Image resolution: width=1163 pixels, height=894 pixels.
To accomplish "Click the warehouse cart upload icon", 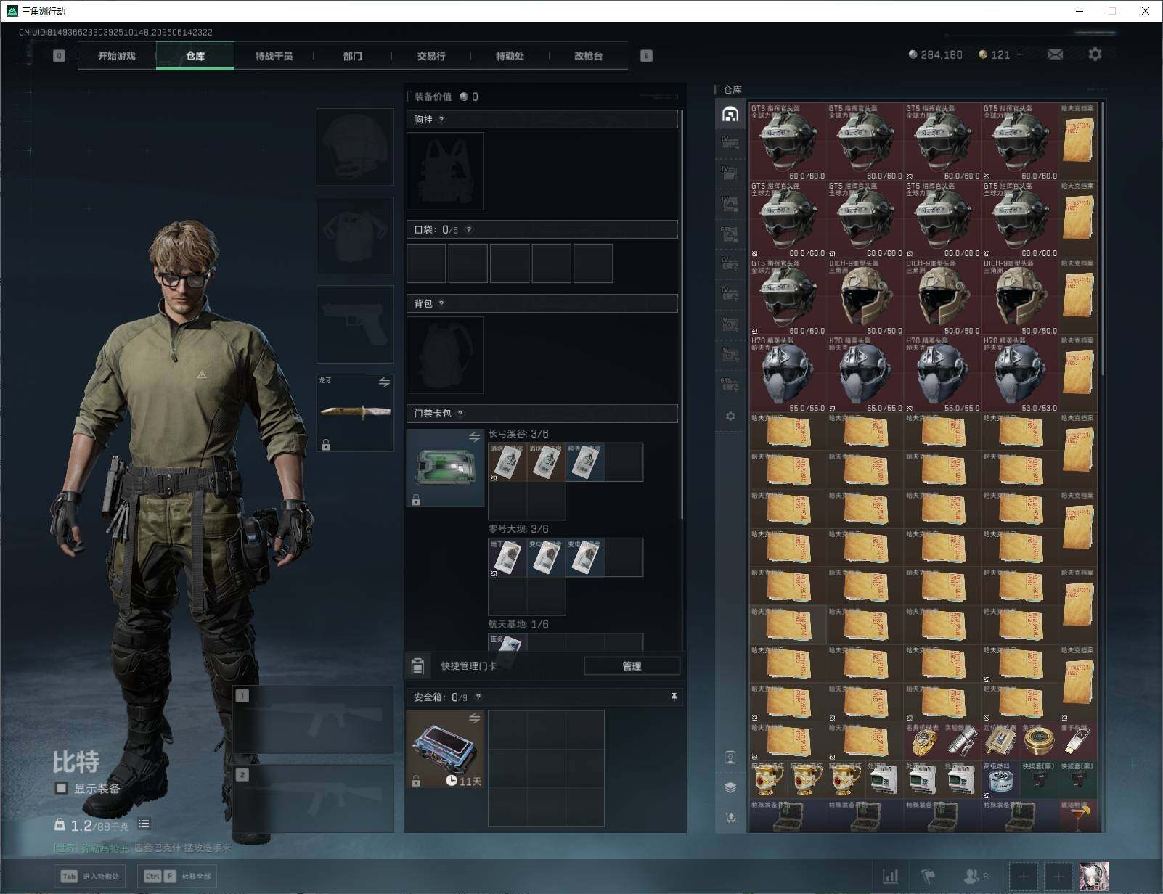I will pos(730,818).
